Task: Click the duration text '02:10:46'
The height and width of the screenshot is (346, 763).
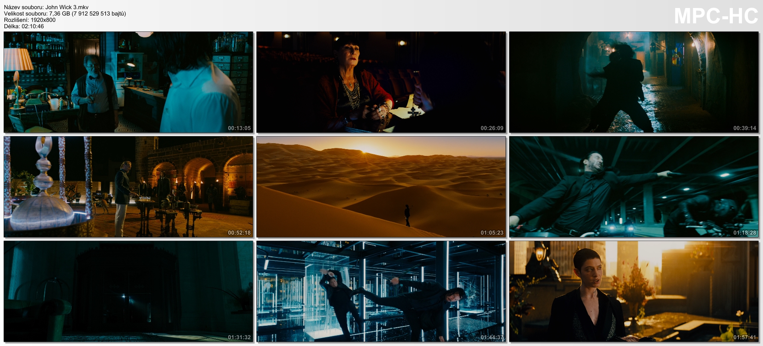Action: click(x=33, y=26)
